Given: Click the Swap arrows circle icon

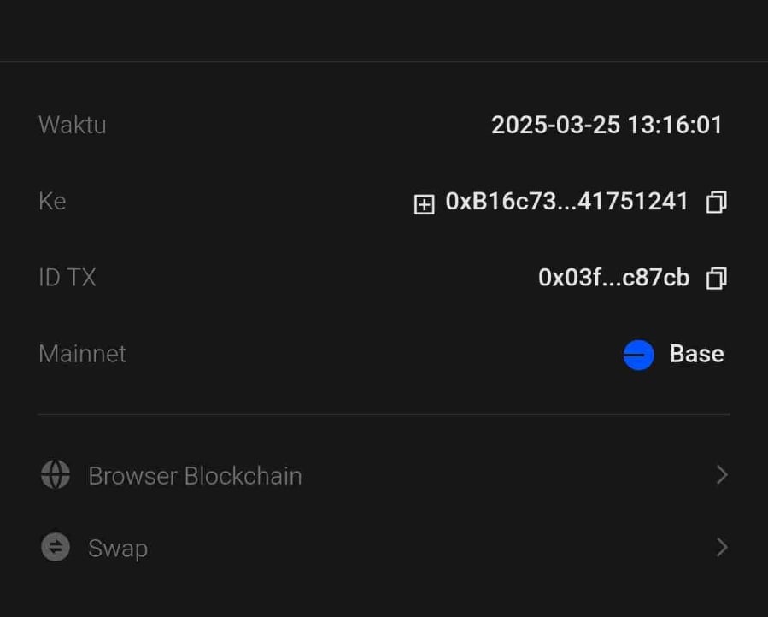Looking at the screenshot, I should [56, 547].
